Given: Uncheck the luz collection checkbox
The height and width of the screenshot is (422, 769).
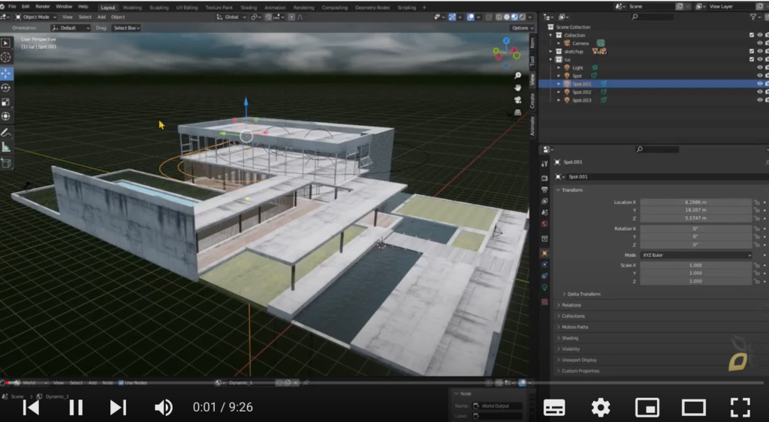Looking at the screenshot, I should (x=751, y=59).
